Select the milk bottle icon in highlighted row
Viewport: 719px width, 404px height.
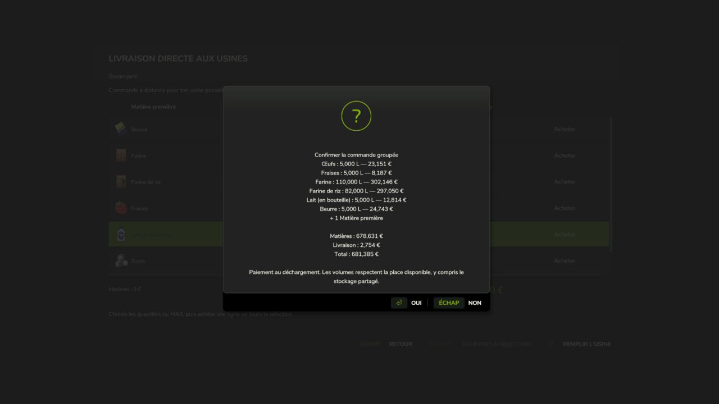[121, 235]
